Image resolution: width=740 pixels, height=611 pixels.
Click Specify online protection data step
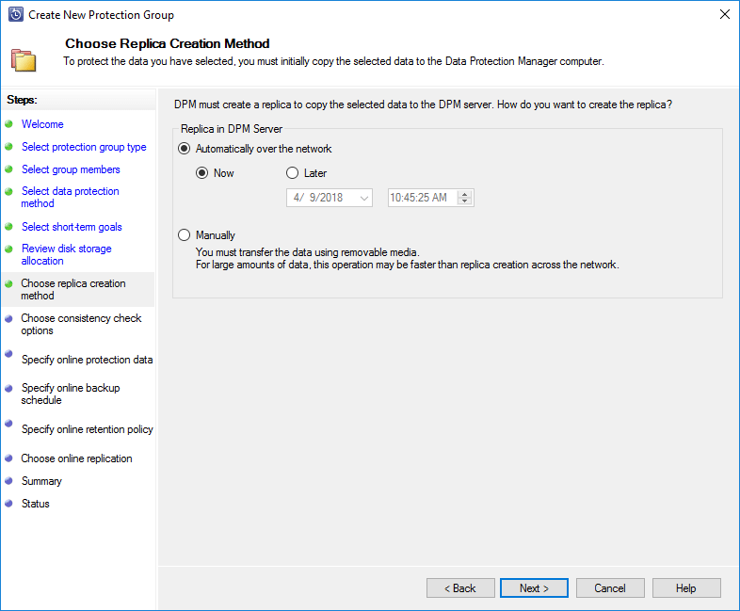click(x=88, y=360)
